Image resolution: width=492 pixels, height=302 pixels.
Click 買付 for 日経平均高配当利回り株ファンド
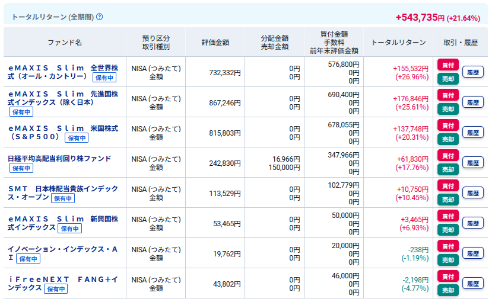(448, 156)
